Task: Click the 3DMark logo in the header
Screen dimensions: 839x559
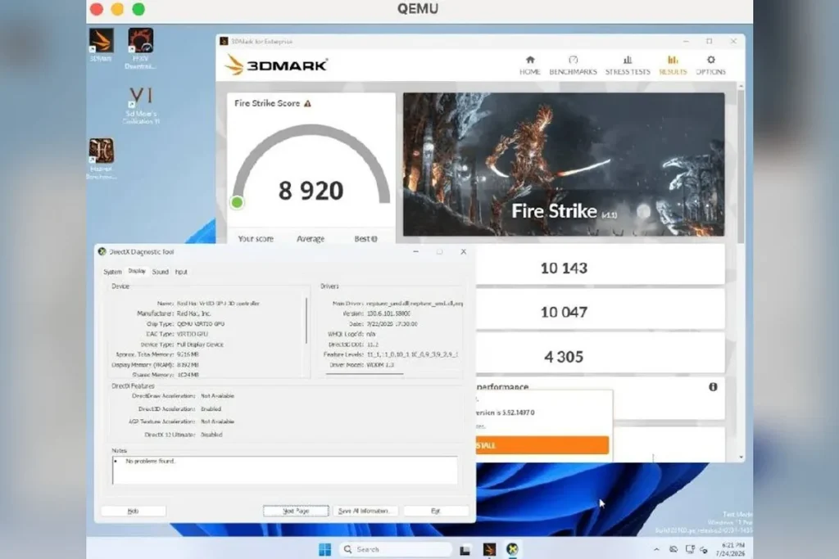Action: coord(275,65)
